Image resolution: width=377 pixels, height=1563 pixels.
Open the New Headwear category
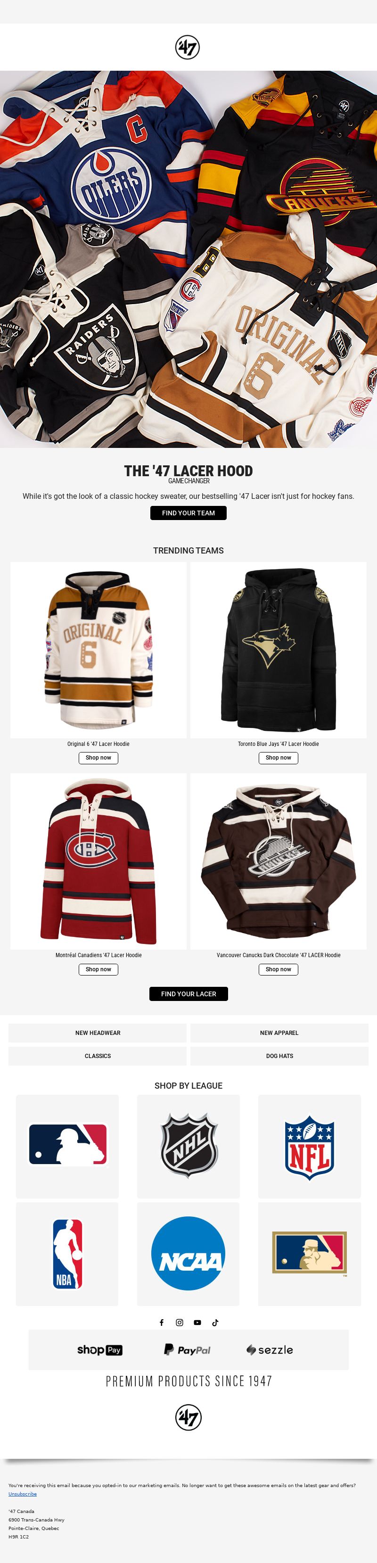98,1033
